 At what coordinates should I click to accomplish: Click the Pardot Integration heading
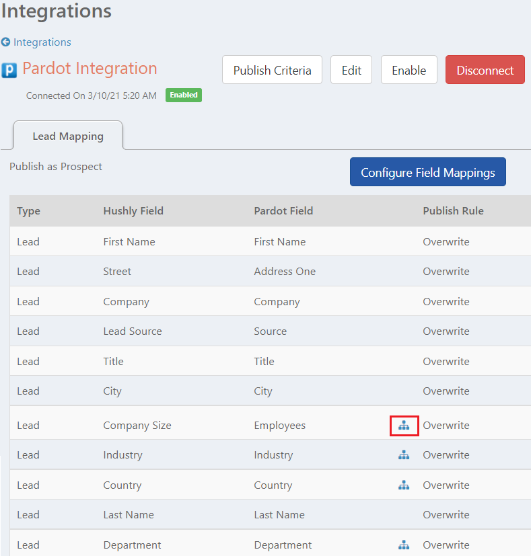click(90, 69)
